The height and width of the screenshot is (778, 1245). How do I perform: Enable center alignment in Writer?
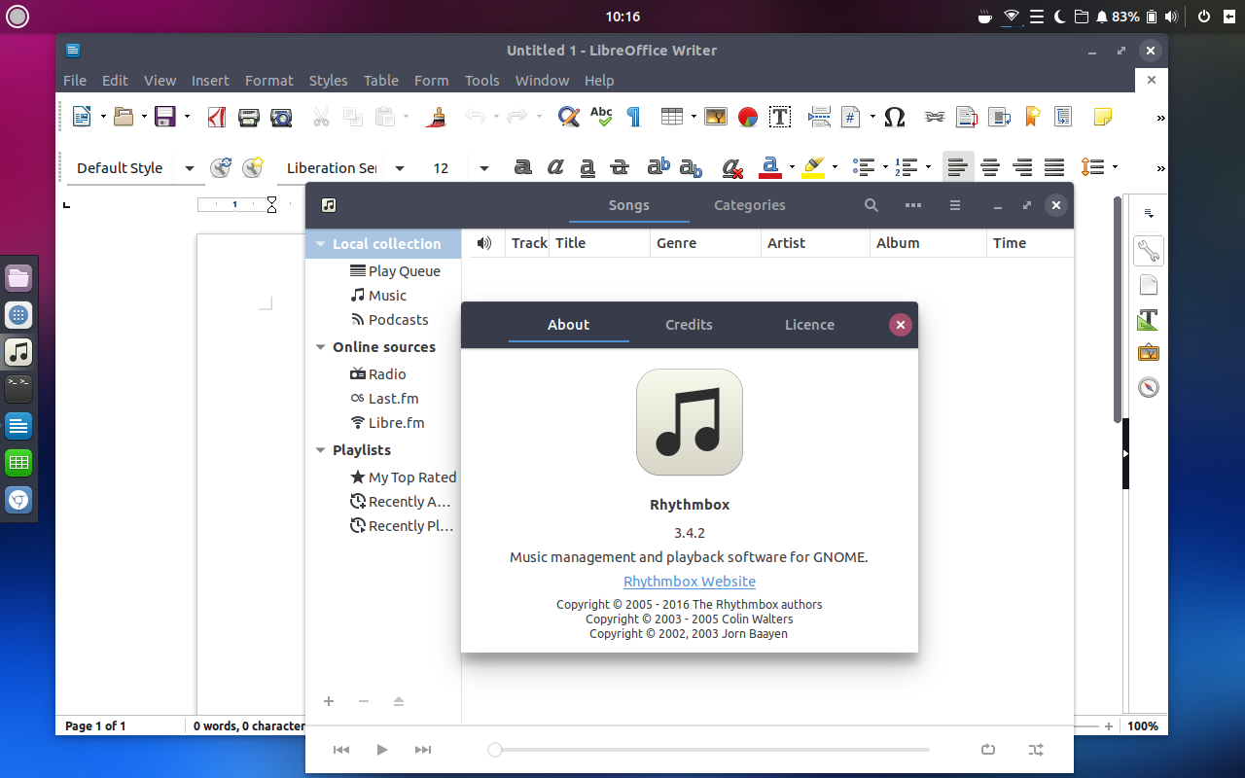[990, 167]
